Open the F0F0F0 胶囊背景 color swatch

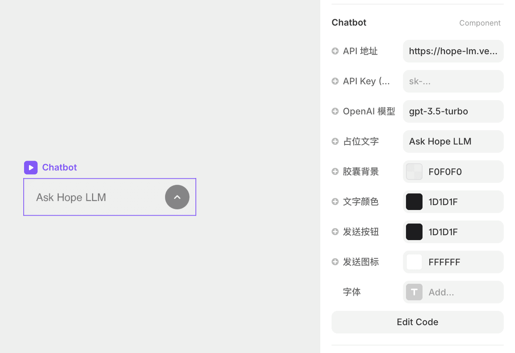(x=414, y=171)
